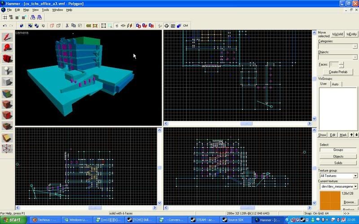Click the texture Browse... button
The height and width of the screenshot is (224, 359).
tap(350, 202)
